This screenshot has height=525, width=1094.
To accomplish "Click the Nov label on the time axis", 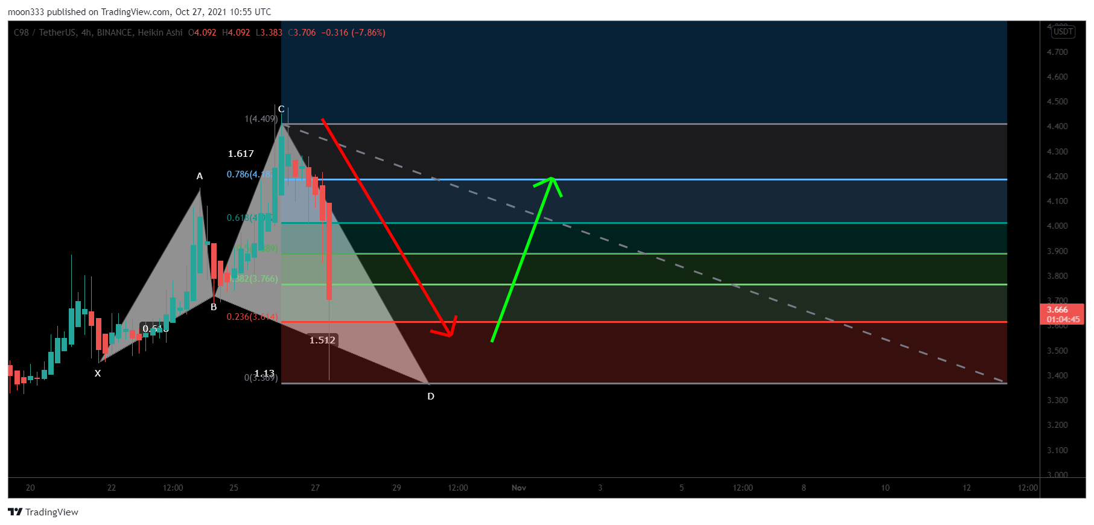I will [x=519, y=488].
